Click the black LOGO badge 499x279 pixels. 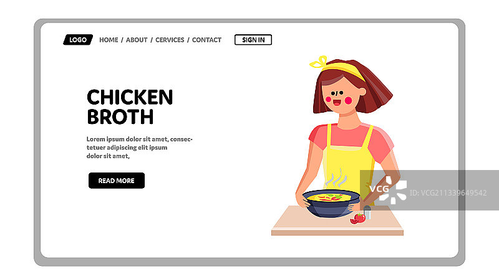coord(78,40)
